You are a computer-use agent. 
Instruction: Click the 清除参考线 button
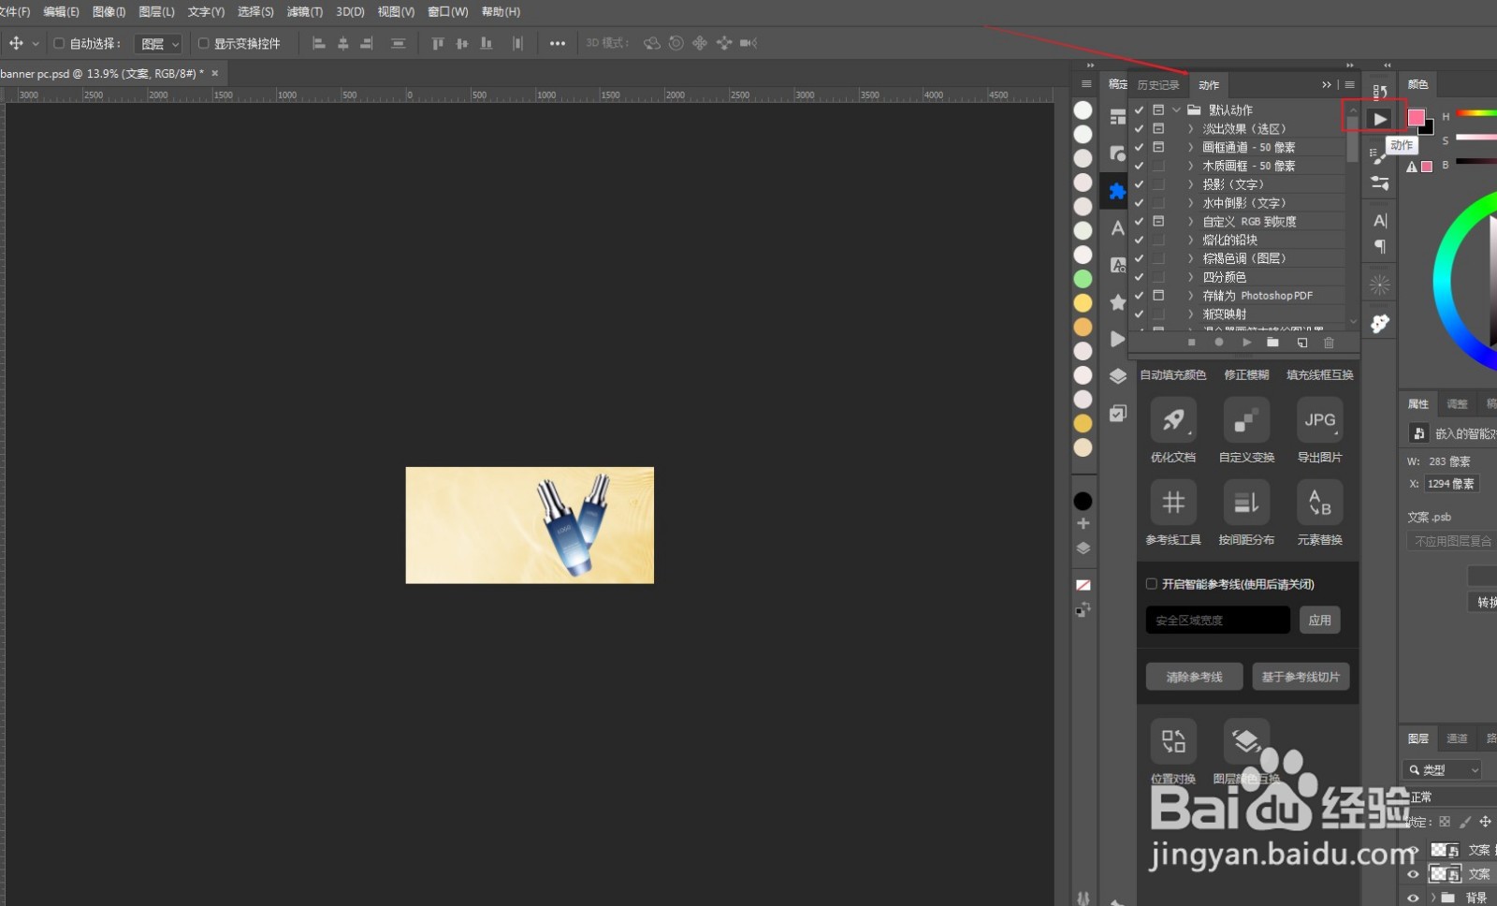1194,677
